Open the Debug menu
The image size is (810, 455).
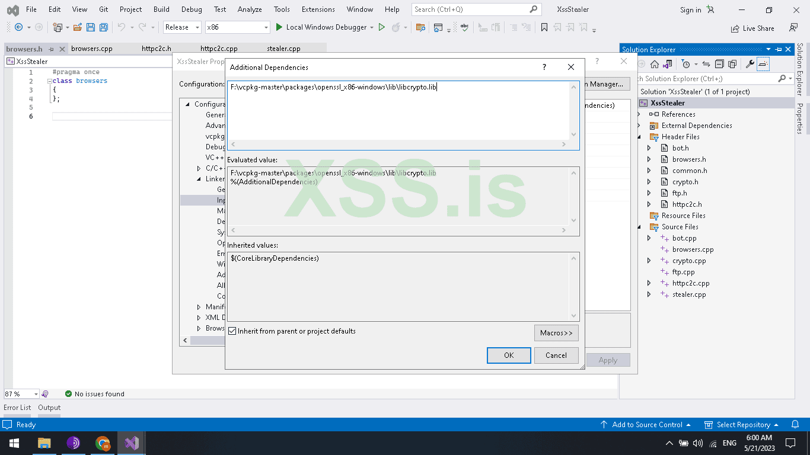click(x=192, y=9)
